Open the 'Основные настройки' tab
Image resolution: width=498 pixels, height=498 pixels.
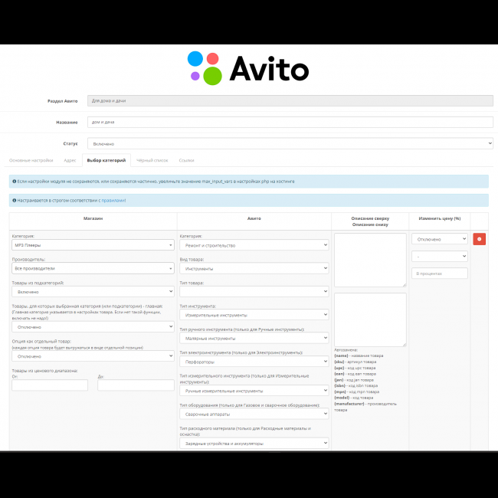point(31,160)
